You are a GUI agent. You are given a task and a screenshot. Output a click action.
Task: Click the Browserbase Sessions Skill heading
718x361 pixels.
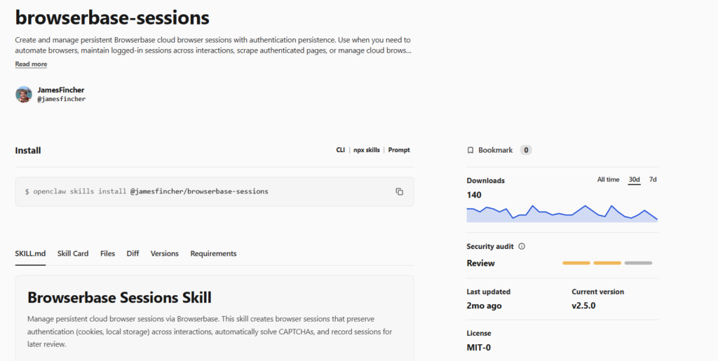pos(119,297)
